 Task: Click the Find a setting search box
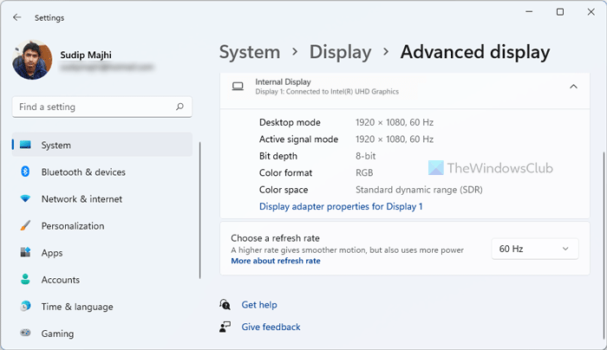tap(94, 107)
